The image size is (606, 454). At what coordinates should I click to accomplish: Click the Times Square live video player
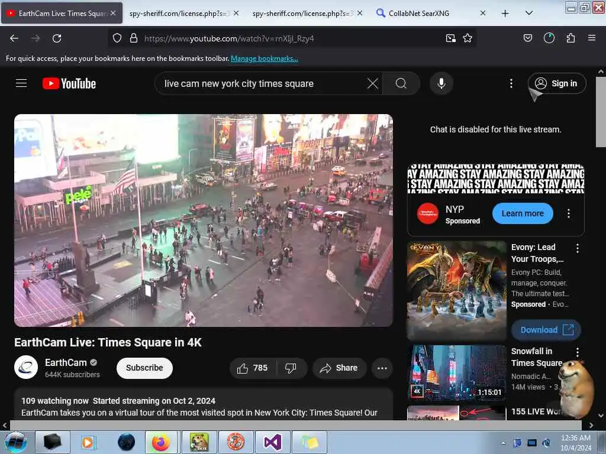[x=204, y=220]
